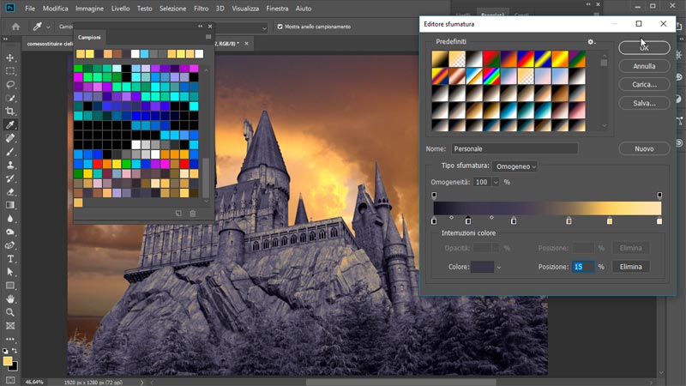Screen dimensions: 686x386
Task: Select the Type tool
Action: tap(10, 259)
